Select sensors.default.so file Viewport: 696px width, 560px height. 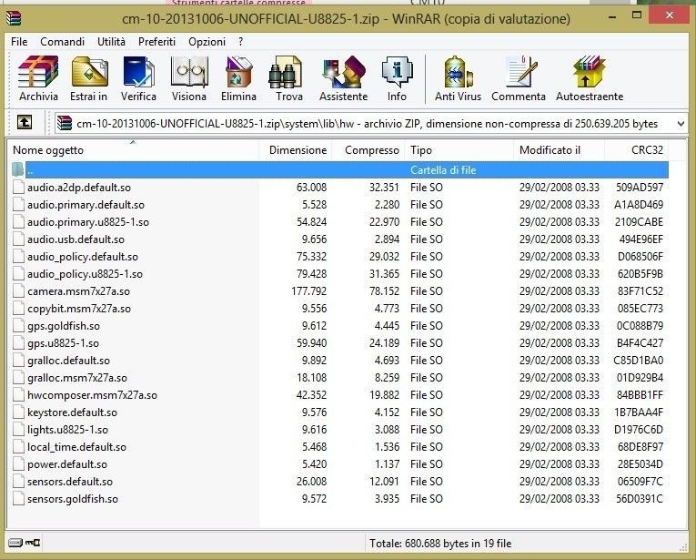70,482
